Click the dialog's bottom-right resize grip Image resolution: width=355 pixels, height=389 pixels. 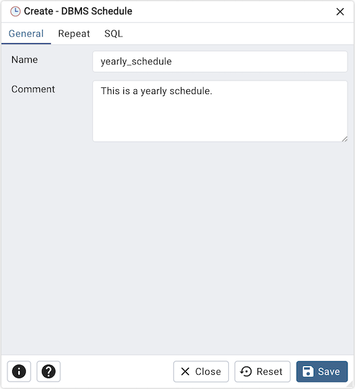[350, 384]
